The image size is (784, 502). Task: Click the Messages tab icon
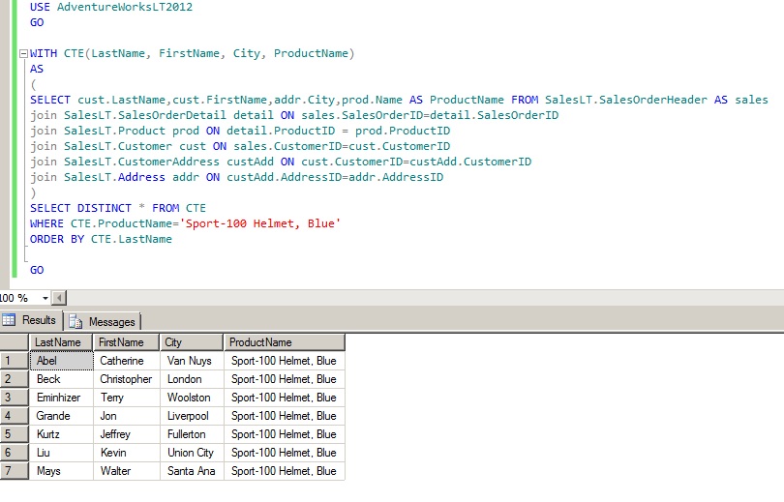point(75,322)
